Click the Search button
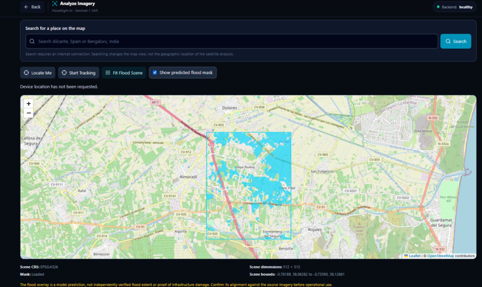 pos(456,41)
